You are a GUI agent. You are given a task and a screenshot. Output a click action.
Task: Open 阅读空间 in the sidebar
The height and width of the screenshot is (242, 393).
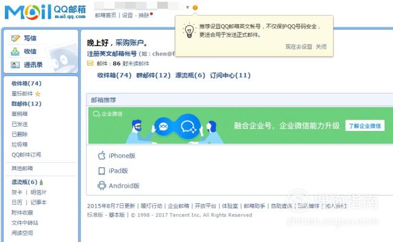coord(22,233)
